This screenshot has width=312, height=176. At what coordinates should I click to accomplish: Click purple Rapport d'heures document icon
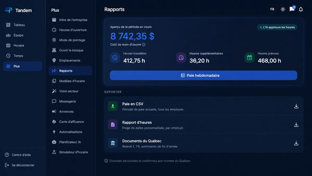click(x=113, y=125)
